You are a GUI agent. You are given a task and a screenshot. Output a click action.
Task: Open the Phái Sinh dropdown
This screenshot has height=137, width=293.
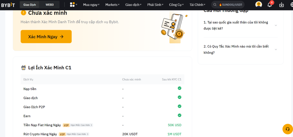pyautogui.click(x=156, y=5)
